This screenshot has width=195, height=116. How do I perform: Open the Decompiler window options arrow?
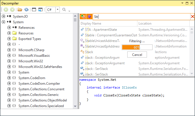182,3
